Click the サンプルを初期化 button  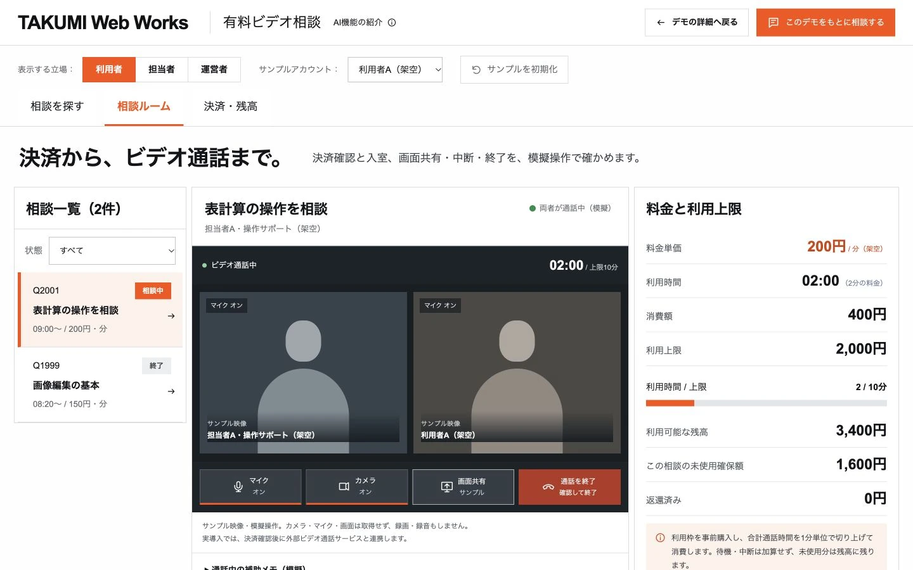[x=514, y=70]
